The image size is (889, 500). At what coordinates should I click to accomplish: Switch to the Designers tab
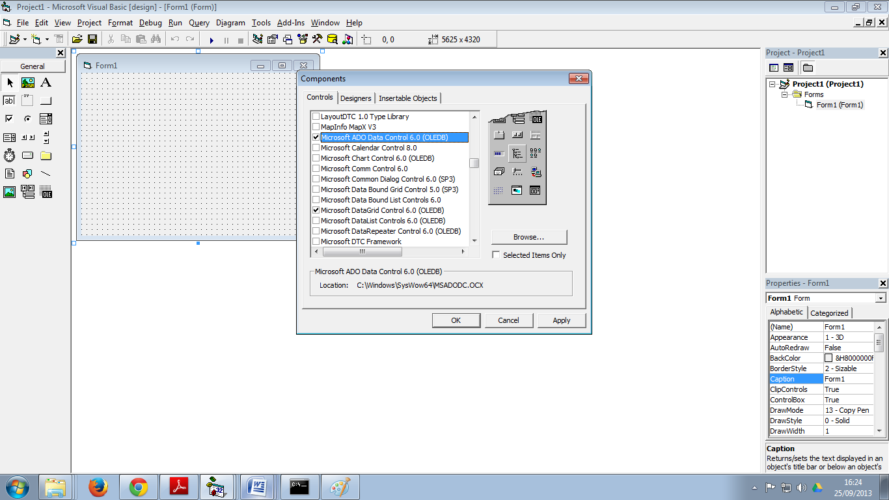tap(356, 98)
